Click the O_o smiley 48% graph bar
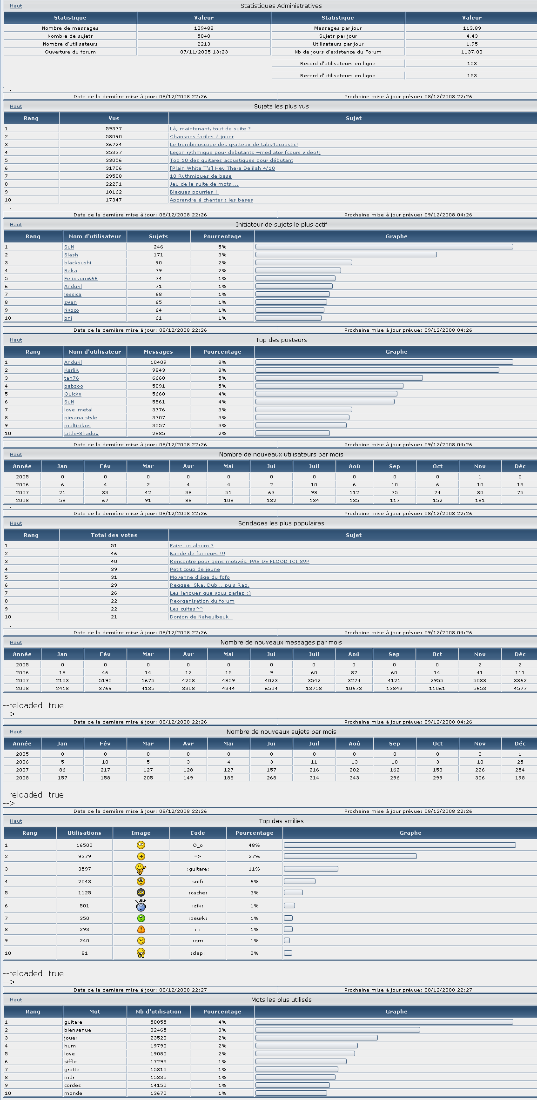The width and height of the screenshot is (537, 1100). pos(400,845)
